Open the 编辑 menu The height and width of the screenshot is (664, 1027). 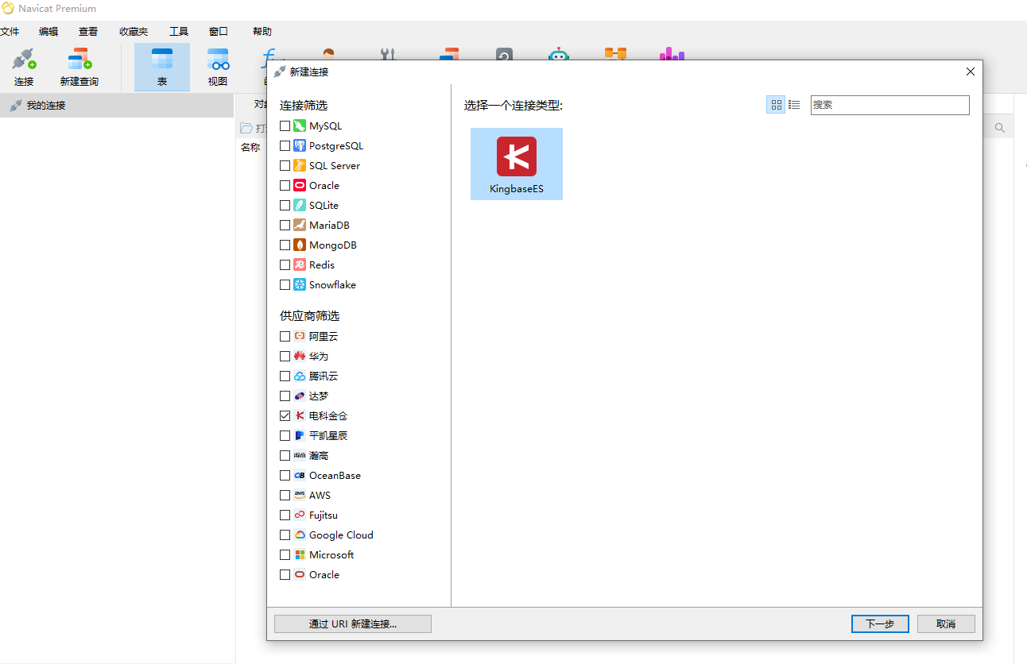coord(48,32)
